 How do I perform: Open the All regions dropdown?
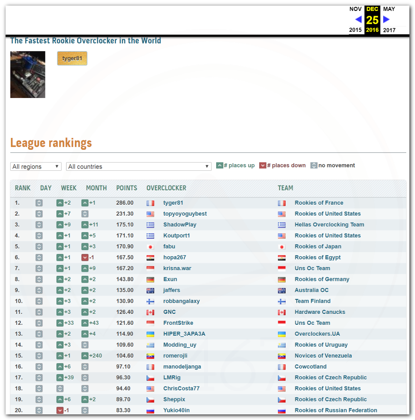pyautogui.click(x=36, y=167)
